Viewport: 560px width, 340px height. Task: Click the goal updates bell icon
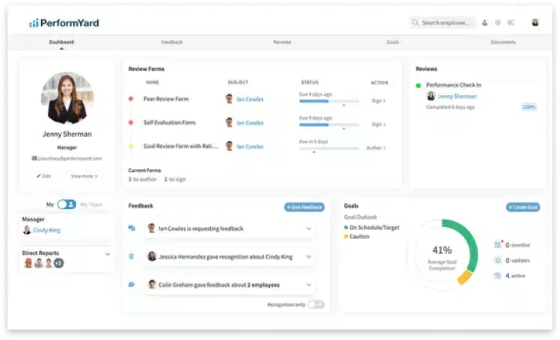pos(498,260)
